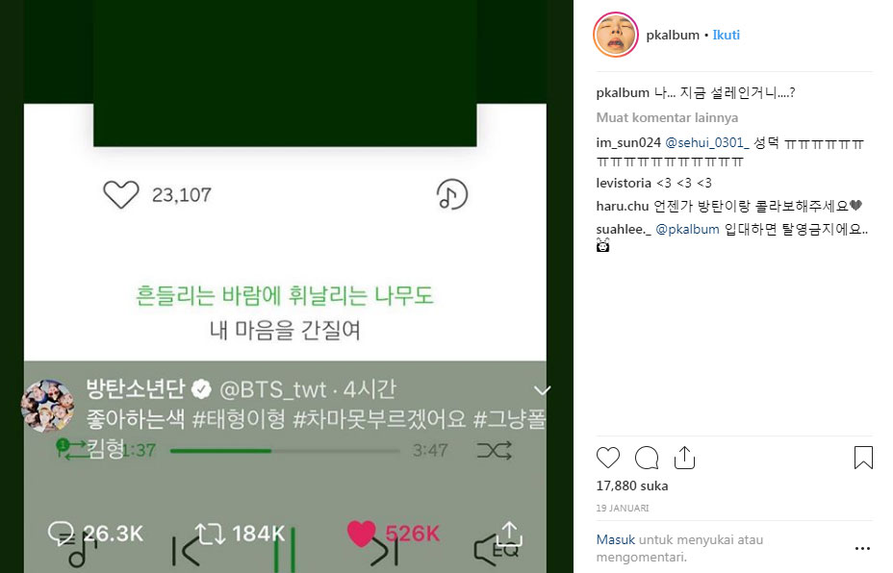View 17,880 suka likes list
The width and height of the screenshot is (893, 573).
pos(632,486)
